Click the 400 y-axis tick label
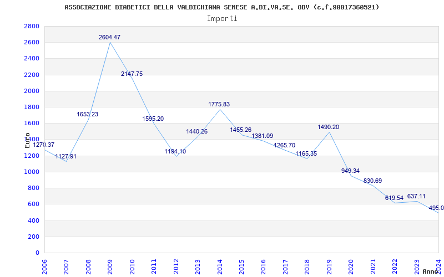Screen dimensions: 444x277 click(x=34, y=220)
